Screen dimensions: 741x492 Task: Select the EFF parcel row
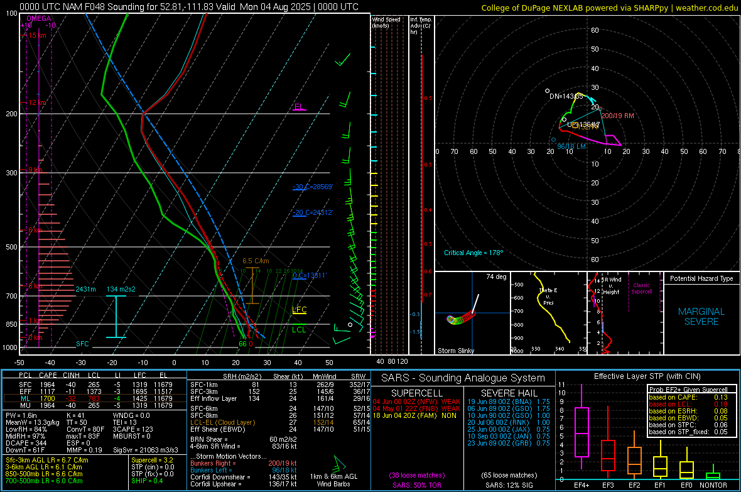(x=95, y=391)
